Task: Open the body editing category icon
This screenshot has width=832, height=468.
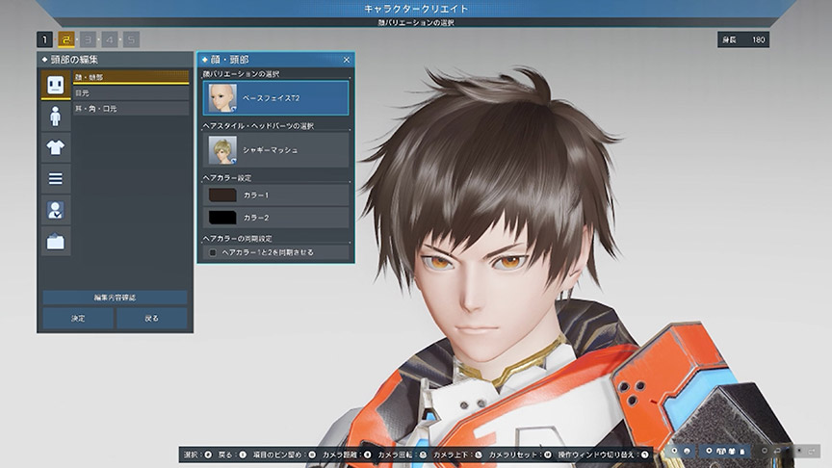Action: pos(55,117)
